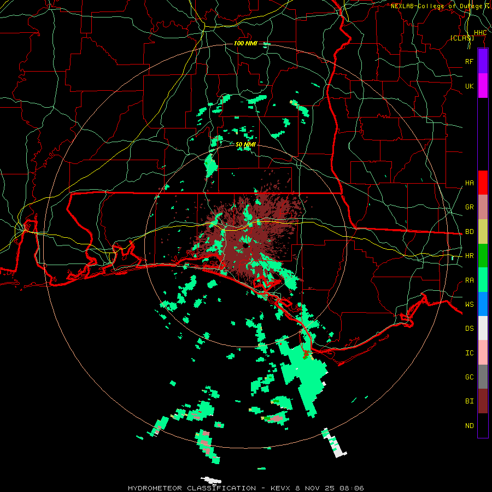Click the WS blue legend swatch
This screenshot has height=492, width=492.
[x=483, y=304]
